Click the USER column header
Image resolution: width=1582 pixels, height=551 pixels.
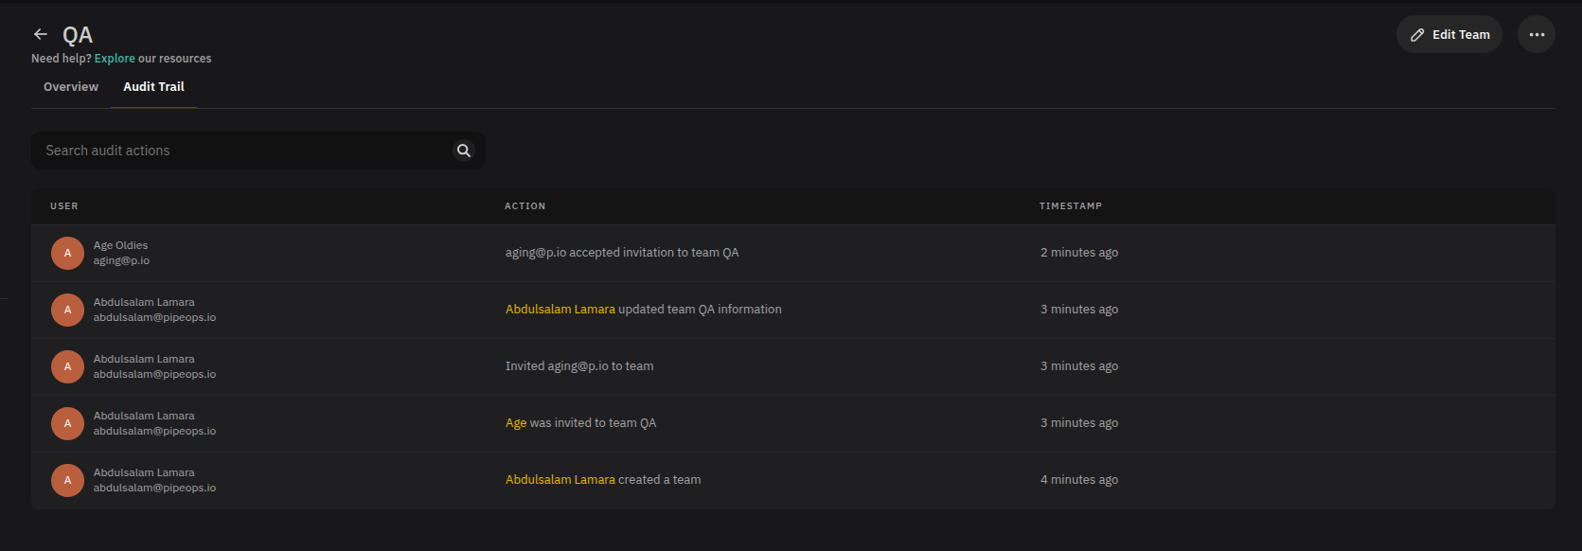point(64,205)
